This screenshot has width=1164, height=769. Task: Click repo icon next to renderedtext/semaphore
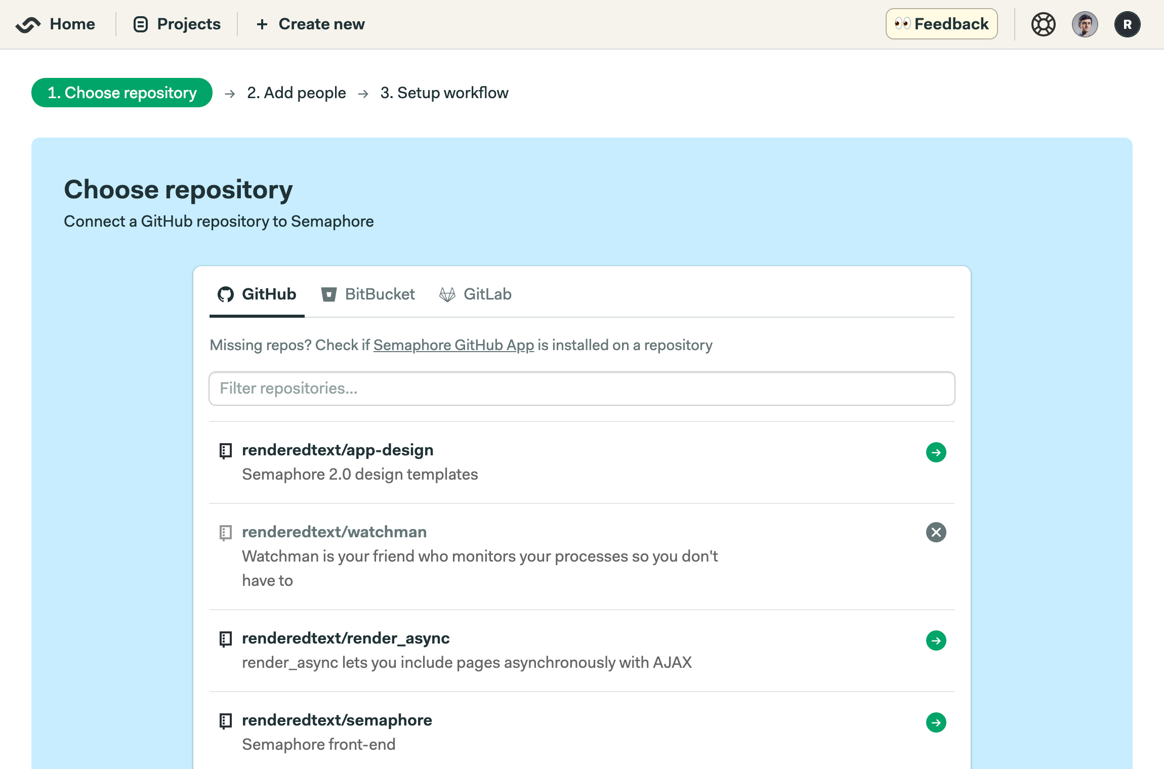pyautogui.click(x=226, y=720)
